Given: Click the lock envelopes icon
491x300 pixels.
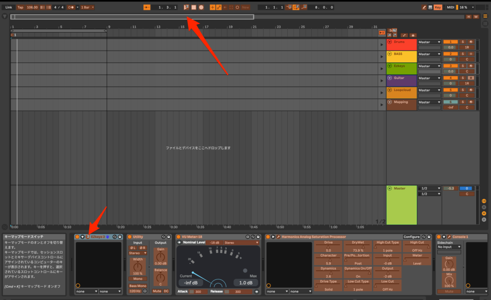Looking at the screenshot, I should (x=413, y=35).
